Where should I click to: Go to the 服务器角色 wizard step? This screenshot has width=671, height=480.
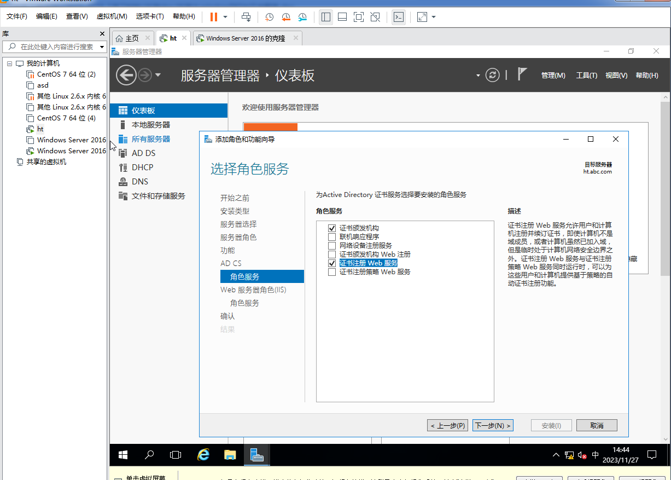click(x=238, y=238)
